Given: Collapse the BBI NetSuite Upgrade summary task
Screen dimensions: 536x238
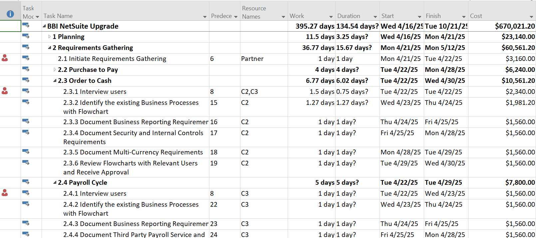Looking at the screenshot, I should (44, 26).
